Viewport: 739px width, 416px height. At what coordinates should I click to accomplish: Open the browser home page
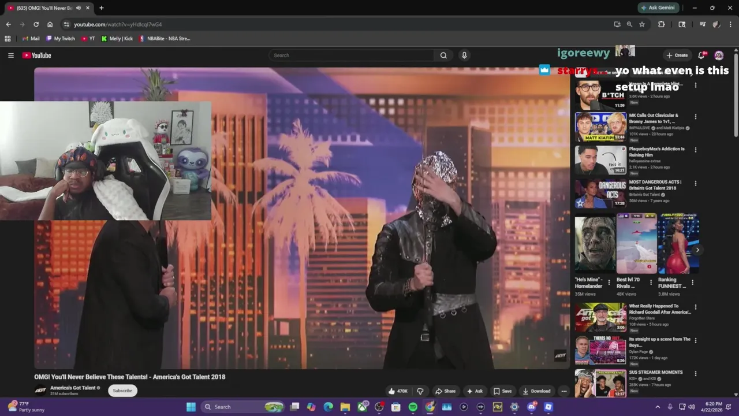click(50, 24)
